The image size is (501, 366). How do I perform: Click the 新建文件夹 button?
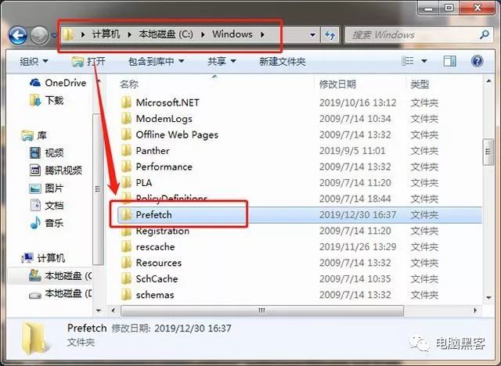tap(283, 61)
